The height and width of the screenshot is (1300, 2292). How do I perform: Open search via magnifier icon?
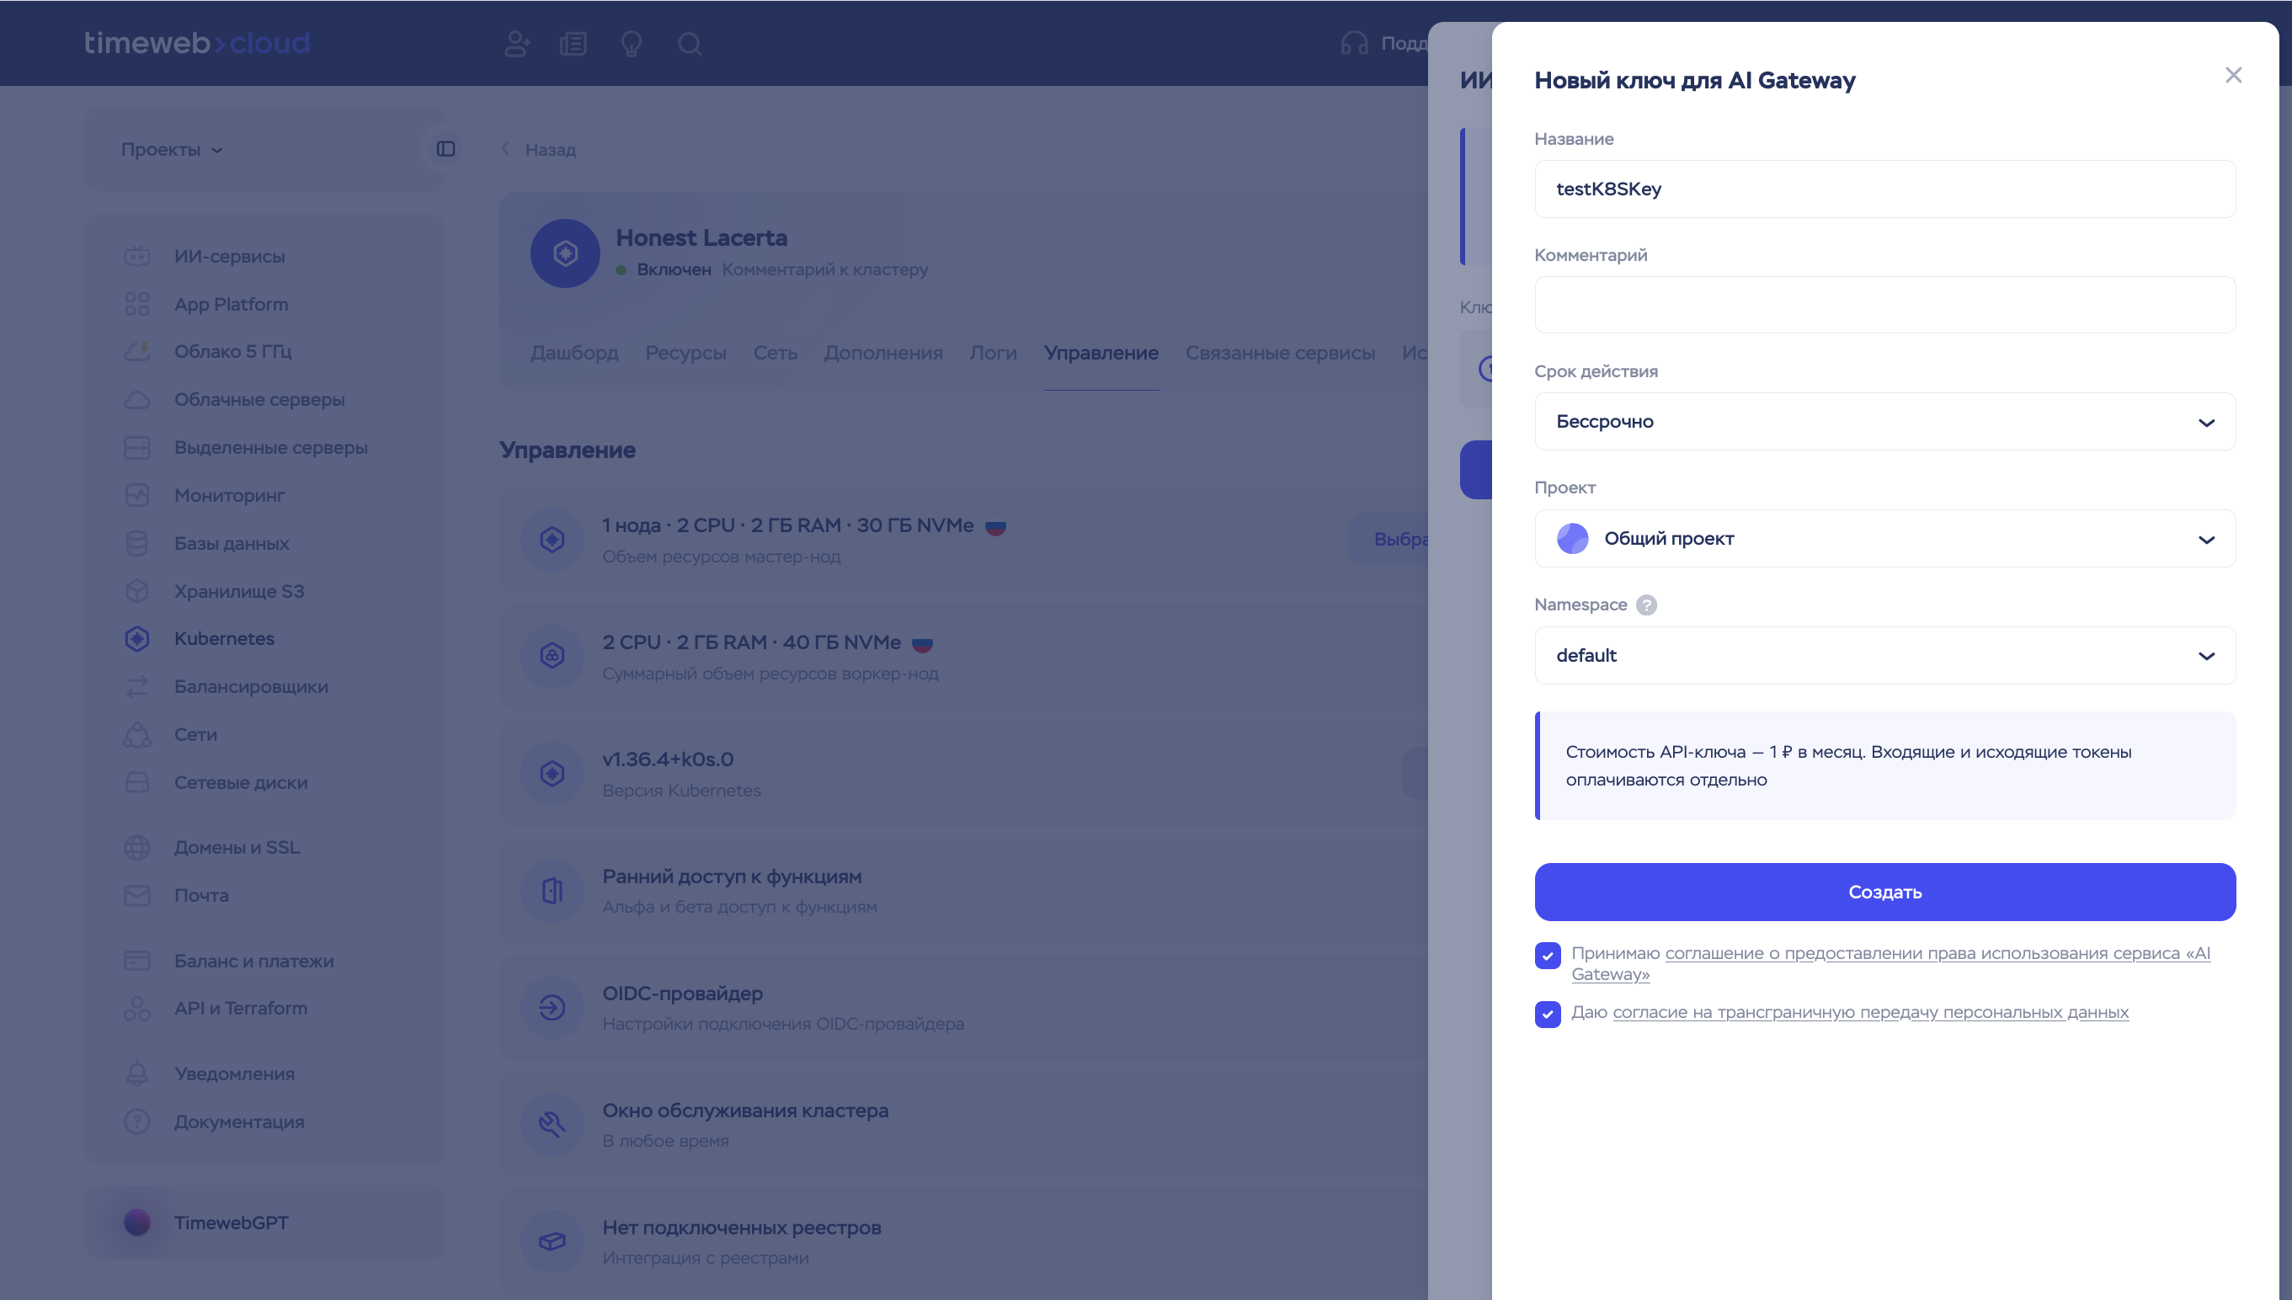point(690,44)
